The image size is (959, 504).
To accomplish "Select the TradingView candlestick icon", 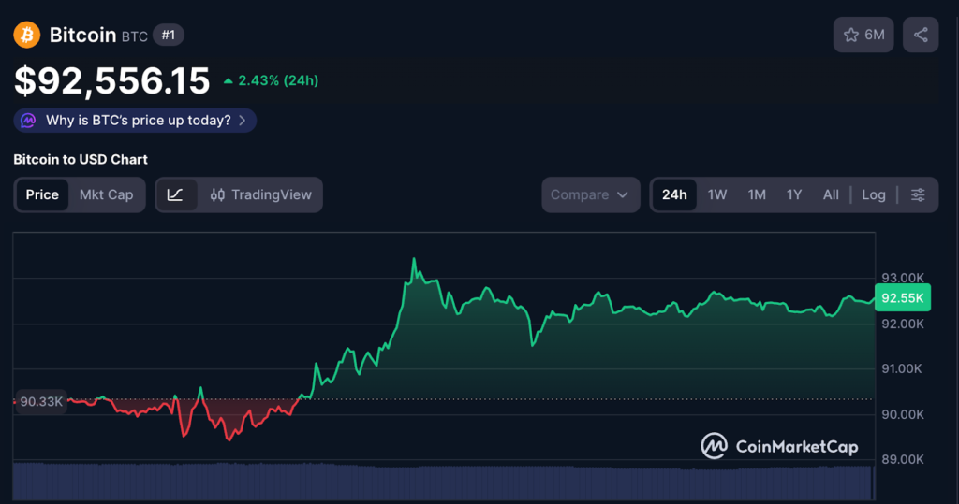I will (217, 194).
